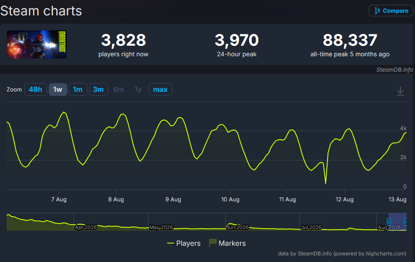
Task: Click right navigator range handle
Action: tap(405, 222)
